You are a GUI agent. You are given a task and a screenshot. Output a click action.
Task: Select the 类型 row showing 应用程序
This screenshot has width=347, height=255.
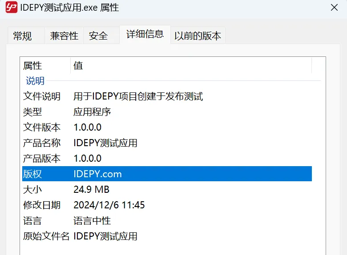(x=167, y=112)
